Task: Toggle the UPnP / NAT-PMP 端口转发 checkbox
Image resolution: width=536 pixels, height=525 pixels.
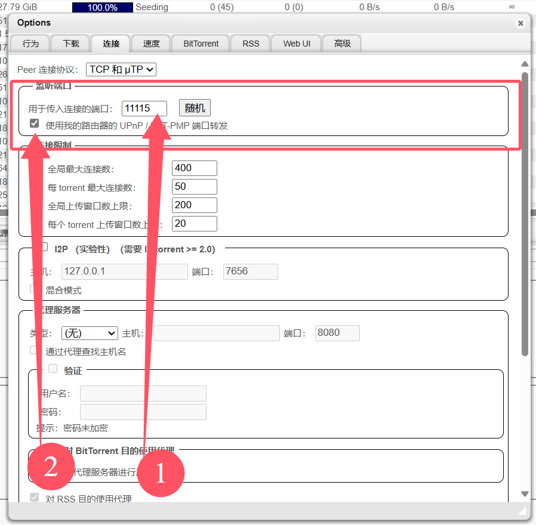Action: click(35, 124)
